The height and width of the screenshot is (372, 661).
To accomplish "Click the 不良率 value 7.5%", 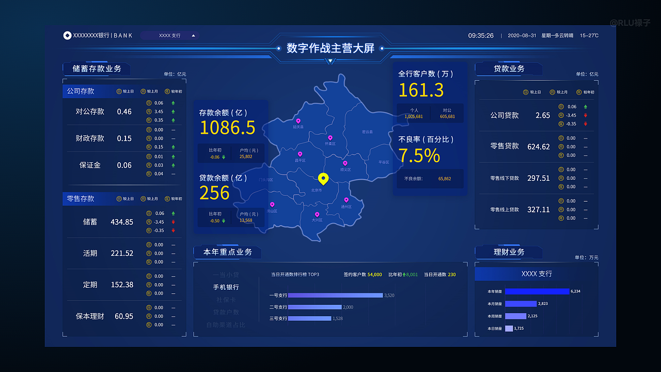I will tap(419, 156).
